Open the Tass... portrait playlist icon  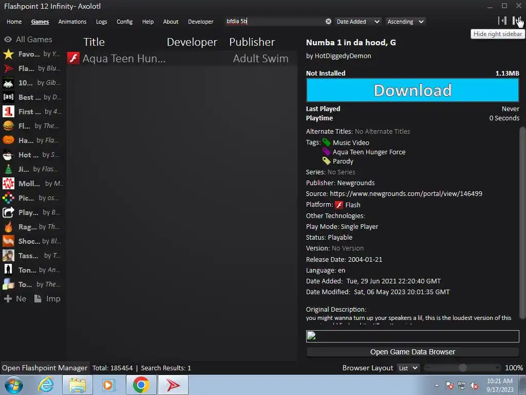[x=8, y=256]
